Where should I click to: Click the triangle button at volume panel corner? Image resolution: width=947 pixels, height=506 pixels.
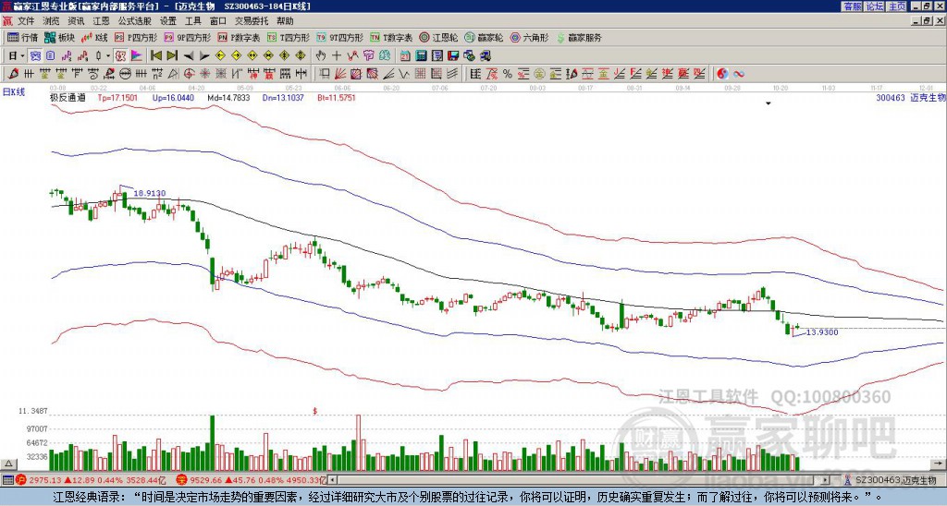8,464
